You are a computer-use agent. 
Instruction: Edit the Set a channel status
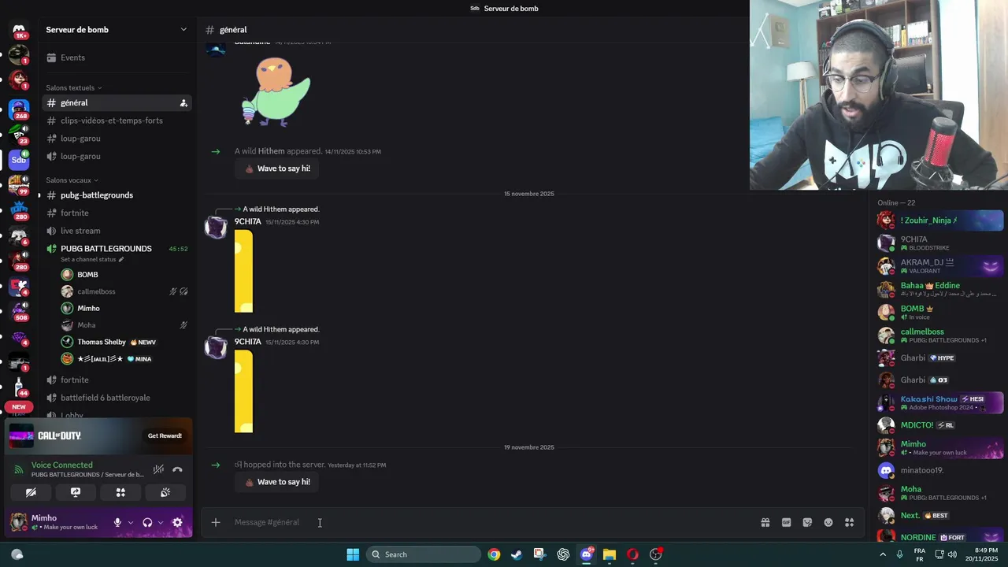tap(93, 260)
